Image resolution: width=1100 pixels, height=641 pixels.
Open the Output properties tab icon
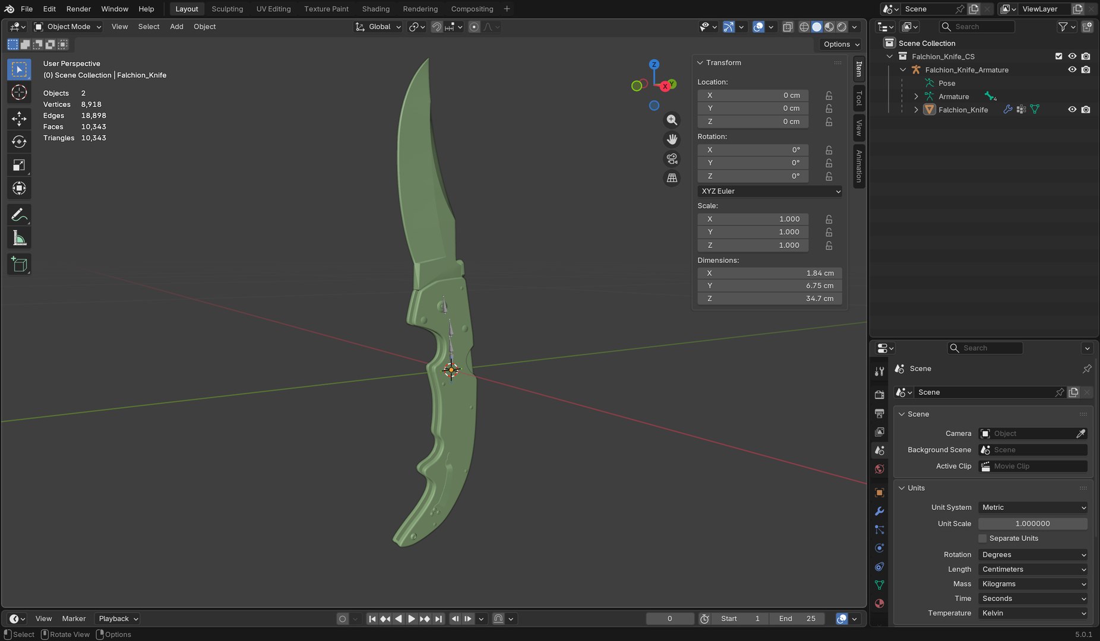880,413
